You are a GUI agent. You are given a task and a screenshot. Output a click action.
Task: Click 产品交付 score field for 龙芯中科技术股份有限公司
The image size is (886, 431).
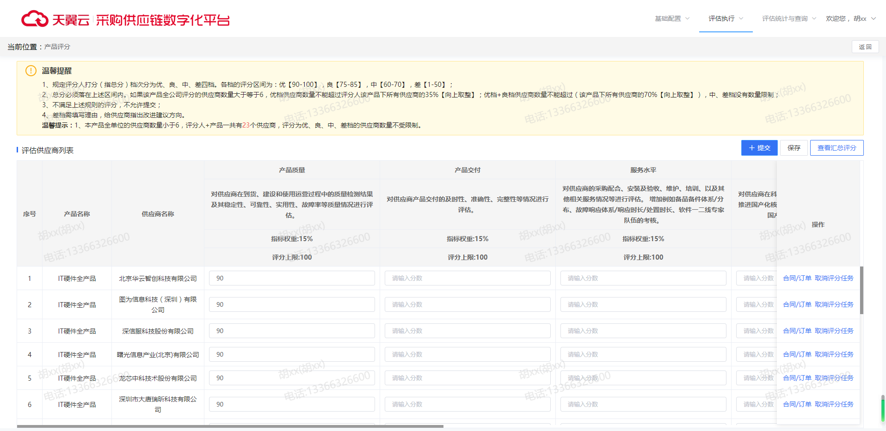468,378
